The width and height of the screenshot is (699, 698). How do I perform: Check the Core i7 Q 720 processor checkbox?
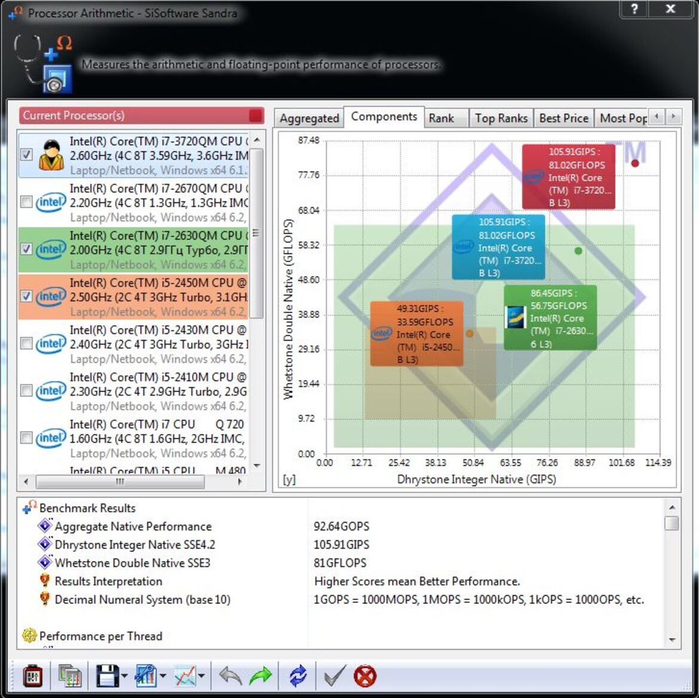pyautogui.click(x=26, y=438)
